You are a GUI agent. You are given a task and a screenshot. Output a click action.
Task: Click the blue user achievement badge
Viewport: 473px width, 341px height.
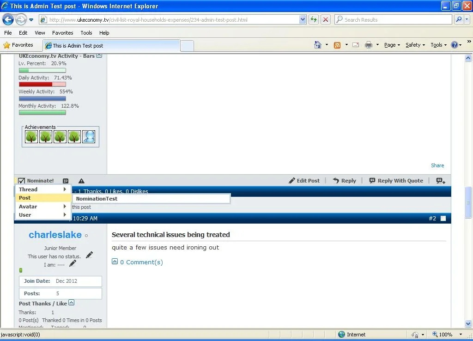click(89, 137)
